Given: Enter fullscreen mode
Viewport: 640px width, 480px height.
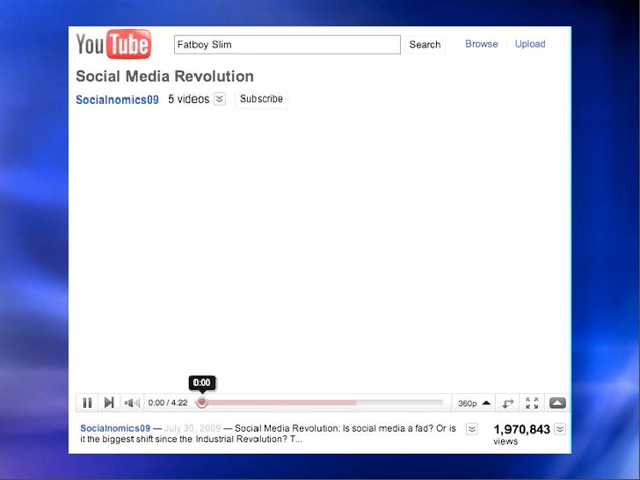Looking at the screenshot, I should pyautogui.click(x=532, y=404).
